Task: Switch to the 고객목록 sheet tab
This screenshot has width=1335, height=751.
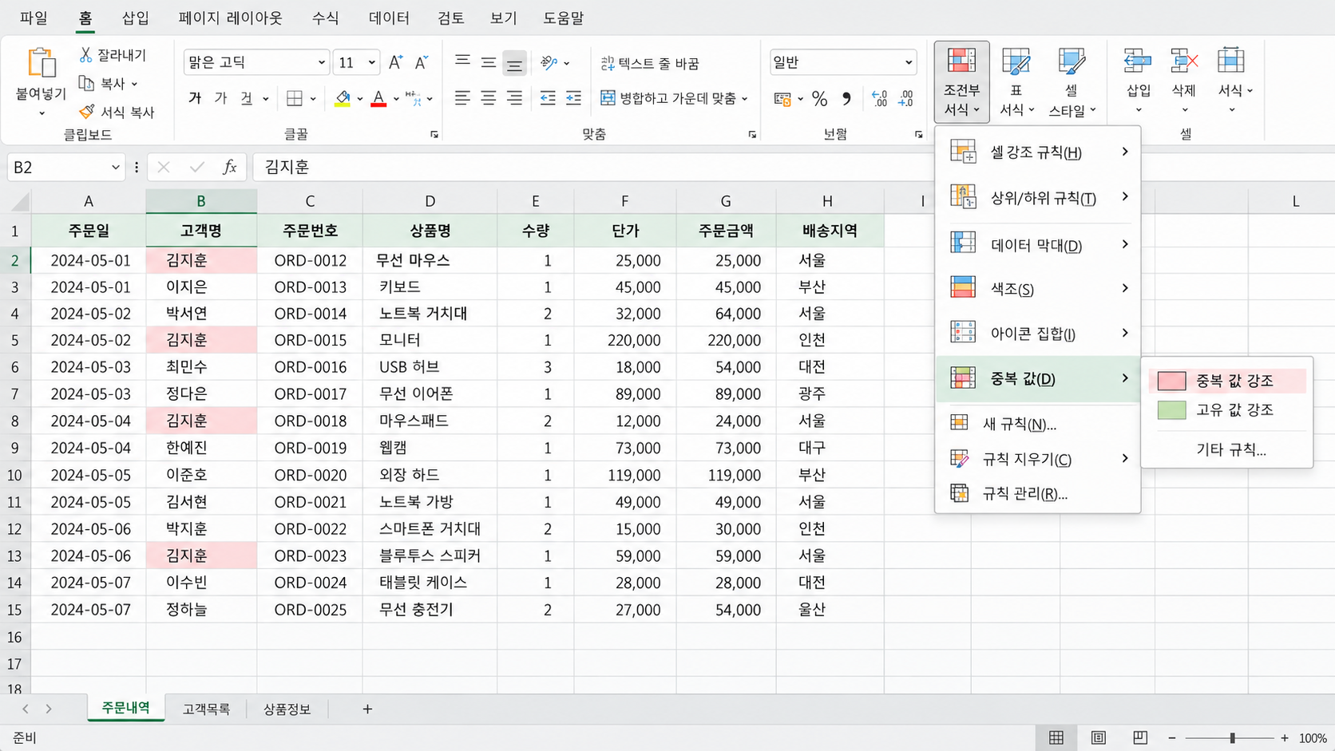Action: (x=206, y=709)
